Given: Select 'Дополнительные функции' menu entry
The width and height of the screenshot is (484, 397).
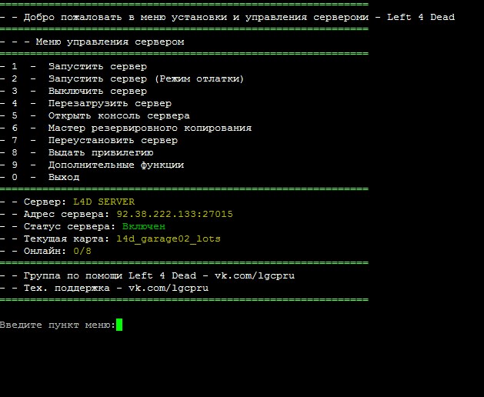Looking at the screenshot, I should pyautogui.click(x=115, y=165).
